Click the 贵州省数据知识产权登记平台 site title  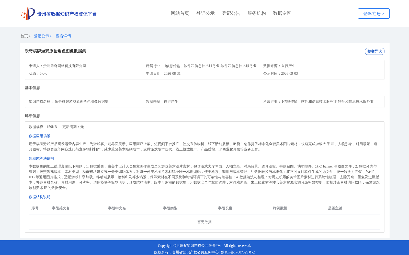click(x=67, y=14)
